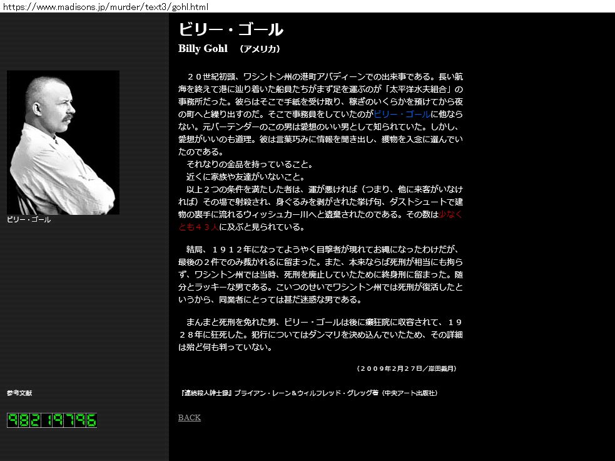Go back using the BACK link
This screenshot has height=461, width=615.
pyautogui.click(x=189, y=418)
